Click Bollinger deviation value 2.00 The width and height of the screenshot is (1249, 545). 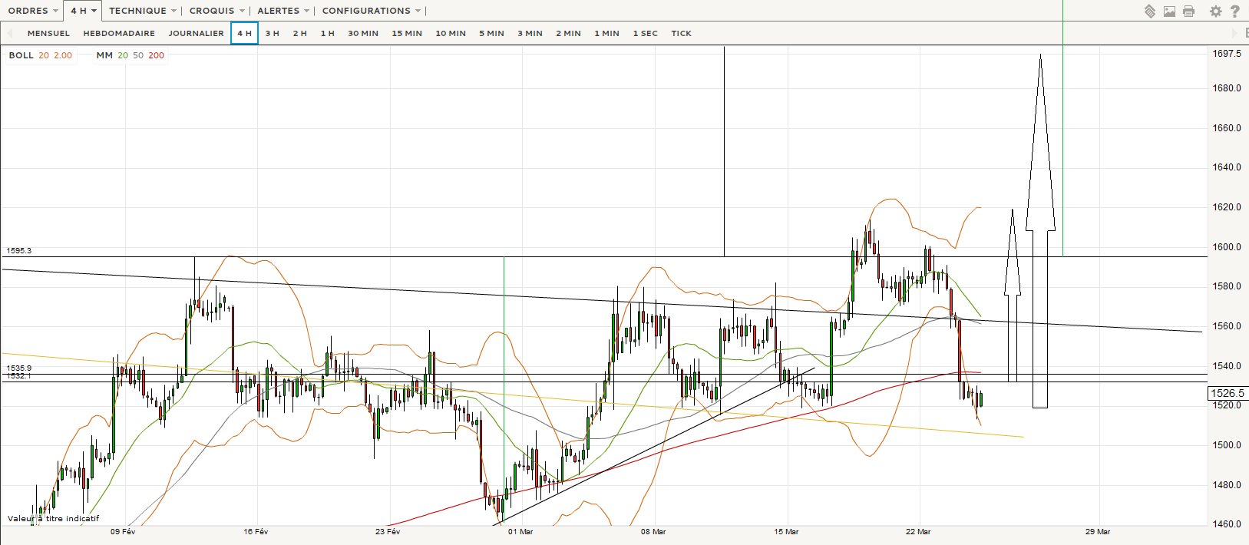coord(63,55)
